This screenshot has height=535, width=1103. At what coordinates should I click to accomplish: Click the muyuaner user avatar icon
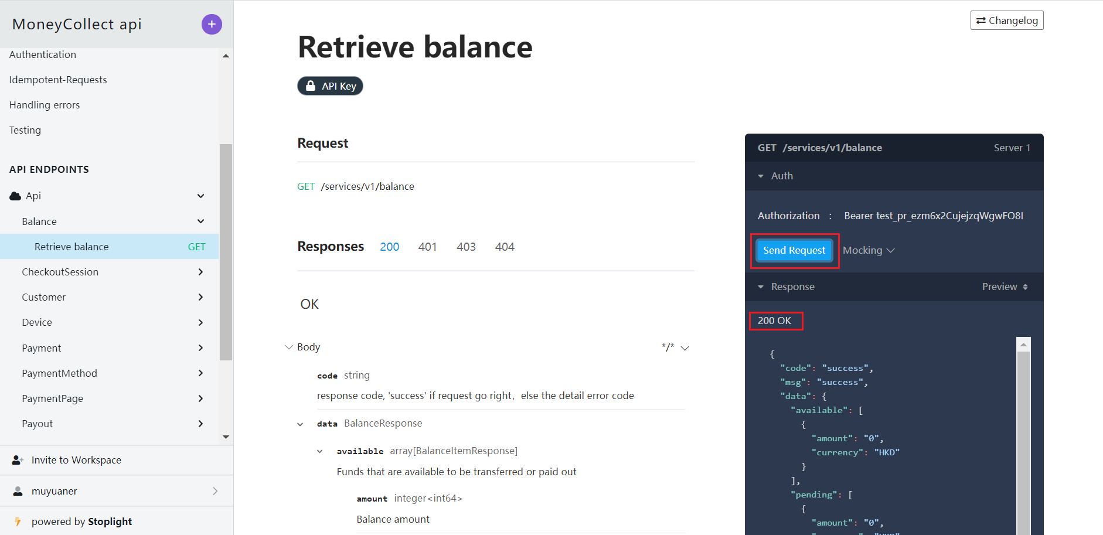[x=18, y=491]
